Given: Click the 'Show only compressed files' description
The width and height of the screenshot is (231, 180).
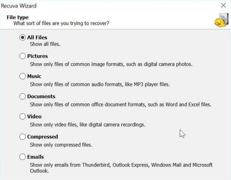Looking at the screenshot, I should 61,145.
